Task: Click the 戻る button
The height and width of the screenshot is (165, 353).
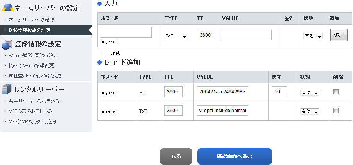Action: tap(176, 156)
